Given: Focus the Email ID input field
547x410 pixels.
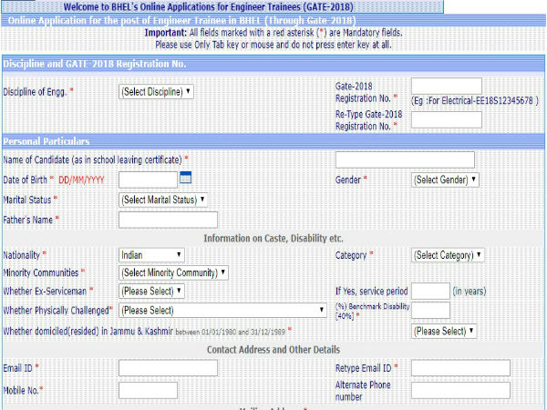Looking at the screenshot, I should [168, 368].
